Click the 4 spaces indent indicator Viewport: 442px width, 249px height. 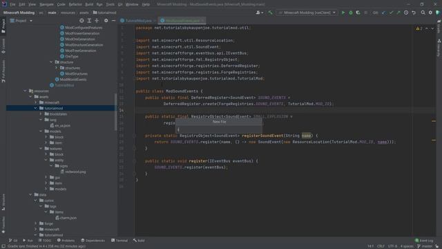pyautogui.click(x=407, y=246)
